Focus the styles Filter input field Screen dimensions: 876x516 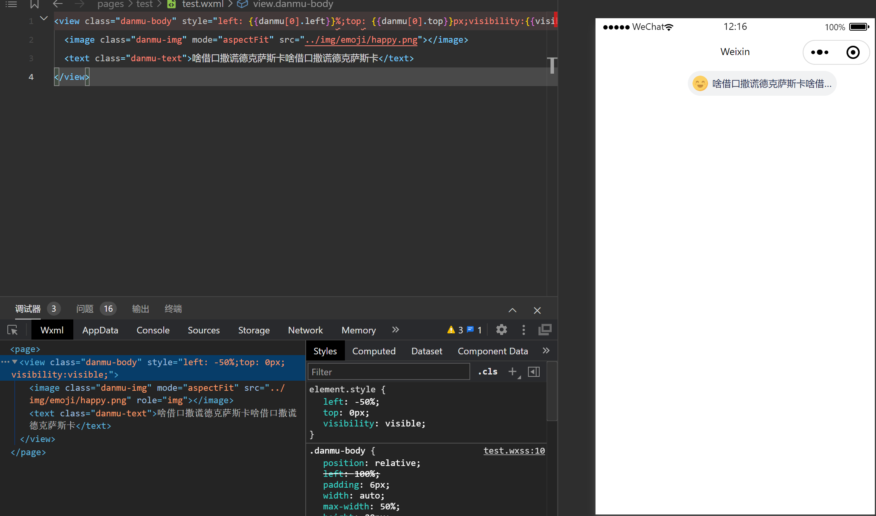click(x=388, y=372)
